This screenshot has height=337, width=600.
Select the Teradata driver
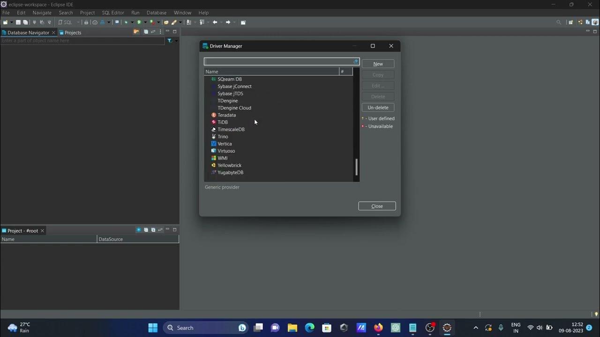coord(226,115)
